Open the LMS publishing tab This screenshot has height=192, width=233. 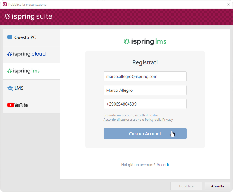31,88
